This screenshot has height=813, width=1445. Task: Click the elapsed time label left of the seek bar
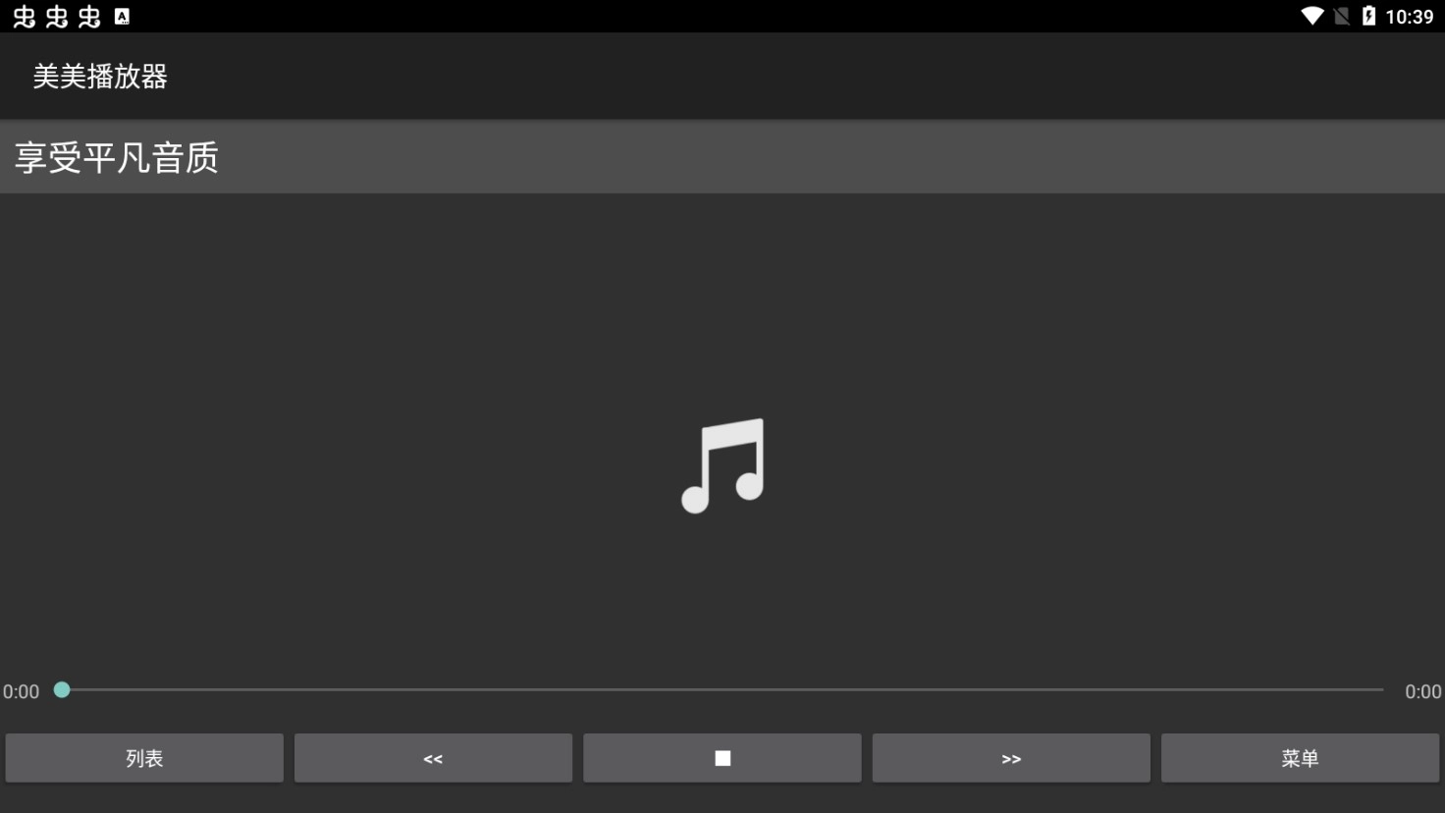(21, 691)
